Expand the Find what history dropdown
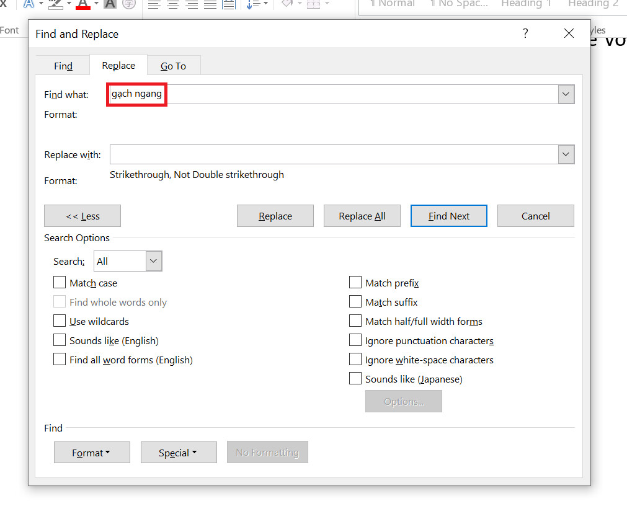The image size is (627, 514). (566, 94)
